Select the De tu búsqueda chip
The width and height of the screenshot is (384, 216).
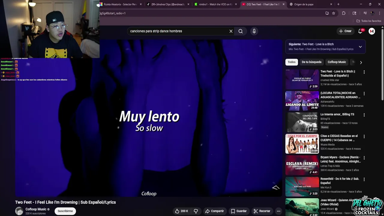(311, 62)
